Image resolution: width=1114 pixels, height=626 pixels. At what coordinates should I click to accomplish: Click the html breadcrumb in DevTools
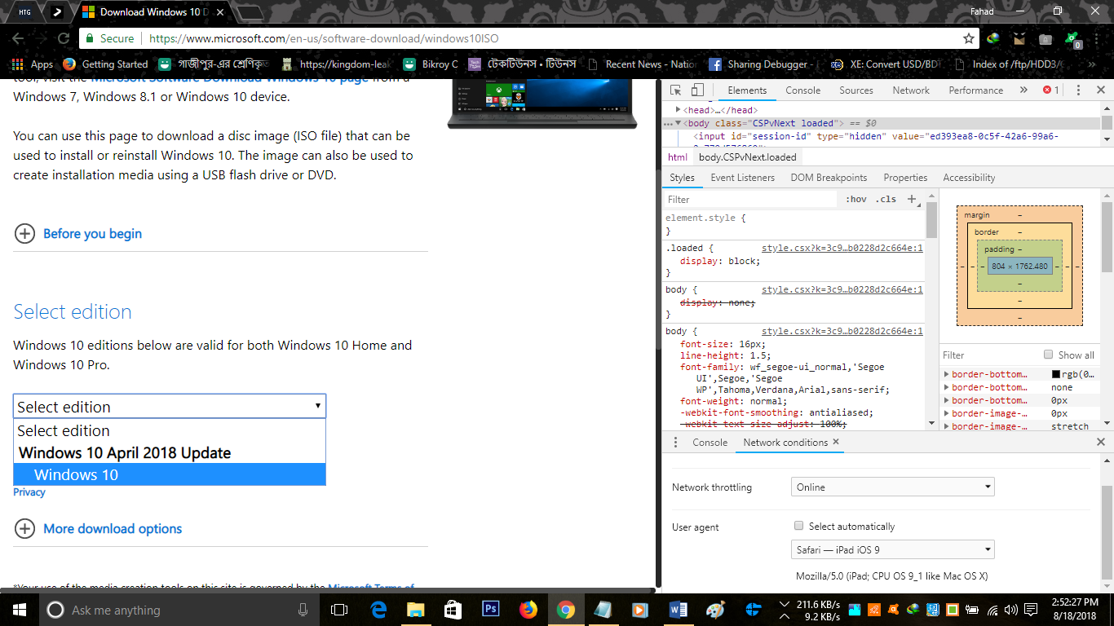(x=678, y=157)
